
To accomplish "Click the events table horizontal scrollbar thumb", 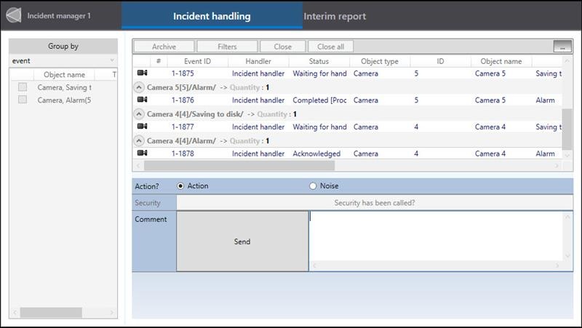I will [x=239, y=166].
